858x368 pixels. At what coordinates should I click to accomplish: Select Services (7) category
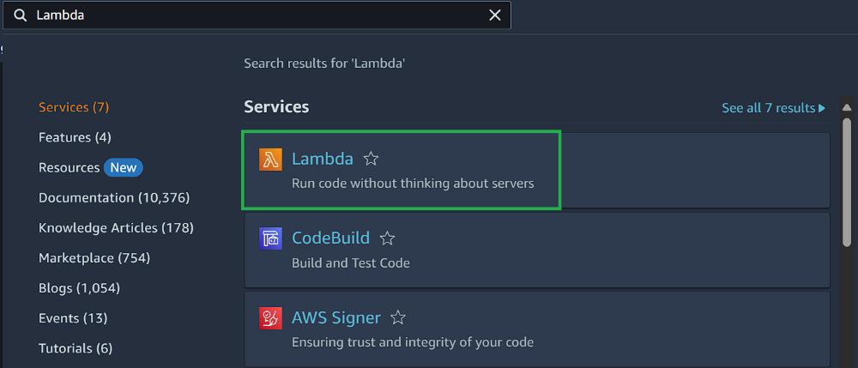[74, 107]
